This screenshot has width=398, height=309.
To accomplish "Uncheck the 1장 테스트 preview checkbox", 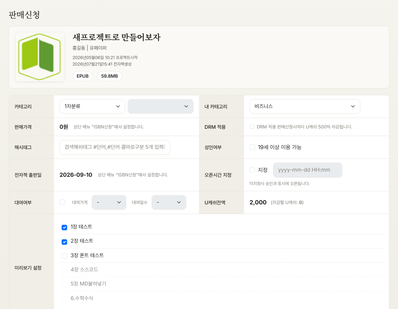I will point(64,228).
